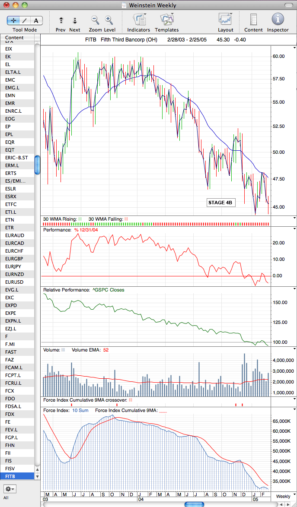Open the Relative Performance pane menu arrow
Image resolution: width=297 pixels, height=507 pixels.
[x=294, y=288]
